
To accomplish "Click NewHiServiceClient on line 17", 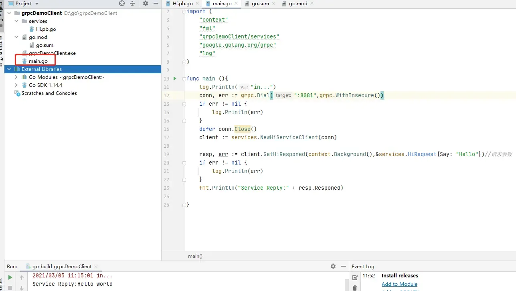I will 289,137.
